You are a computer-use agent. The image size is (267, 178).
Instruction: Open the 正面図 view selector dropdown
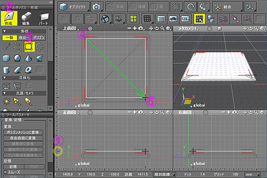70,112
